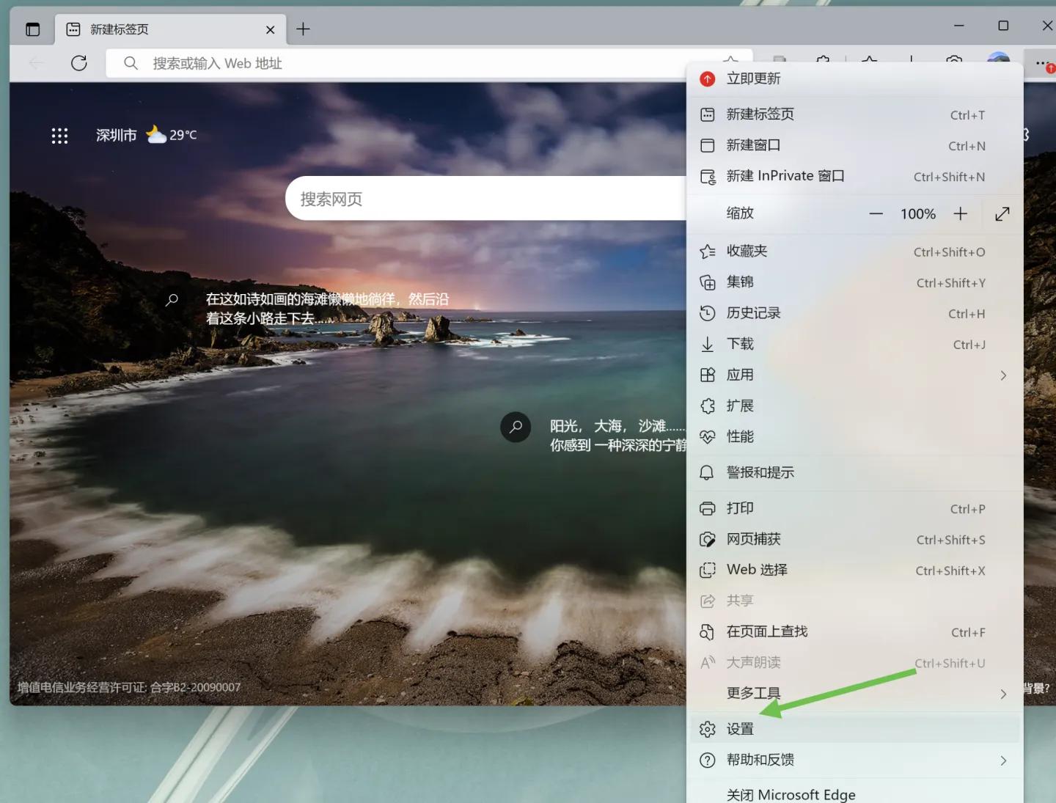Screen dimensions: 1056x803
Task: Increase zoom with the plus control
Action: pyautogui.click(x=961, y=213)
